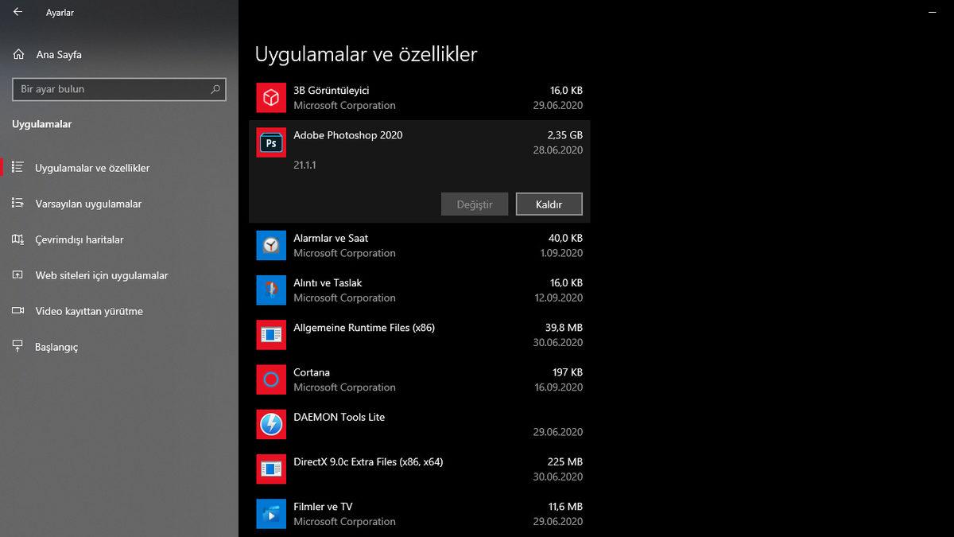Image resolution: width=954 pixels, height=537 pixels.
Task: Click the DAEMON Tools Lite lightning icon
Action: pyautogui.click(x=271, y=424)
